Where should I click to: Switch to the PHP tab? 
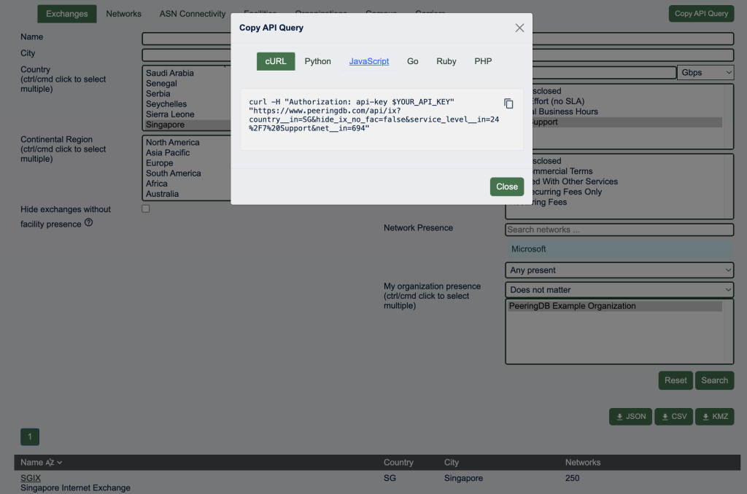click(x=483, y=61)
